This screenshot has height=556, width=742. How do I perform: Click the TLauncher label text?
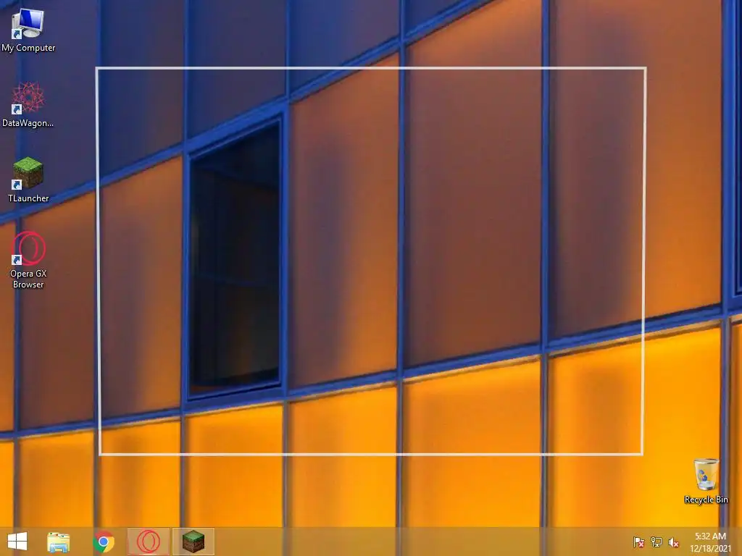tap(28, 198)
